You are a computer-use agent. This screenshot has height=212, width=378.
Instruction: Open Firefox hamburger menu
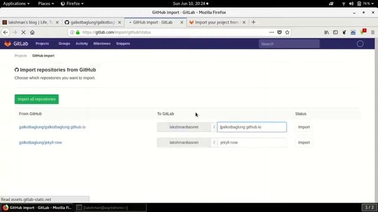(373, 32)
